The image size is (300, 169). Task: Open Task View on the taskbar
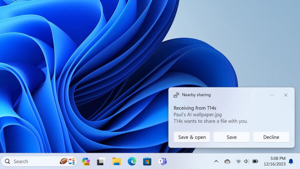[x=101, y=161]
